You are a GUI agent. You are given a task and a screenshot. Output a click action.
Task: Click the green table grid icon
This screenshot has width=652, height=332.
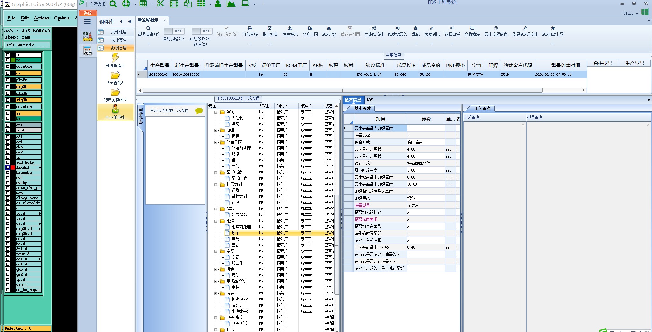click(x=143, y=4)
